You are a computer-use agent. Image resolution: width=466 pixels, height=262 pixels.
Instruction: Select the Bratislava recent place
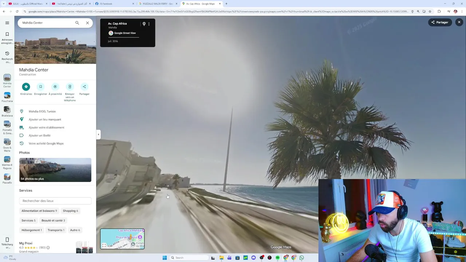pyautogui.click(x=7, y=111)
